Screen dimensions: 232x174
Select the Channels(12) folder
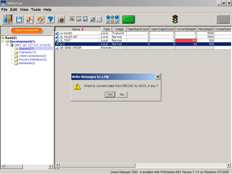(x=27, y=52)
